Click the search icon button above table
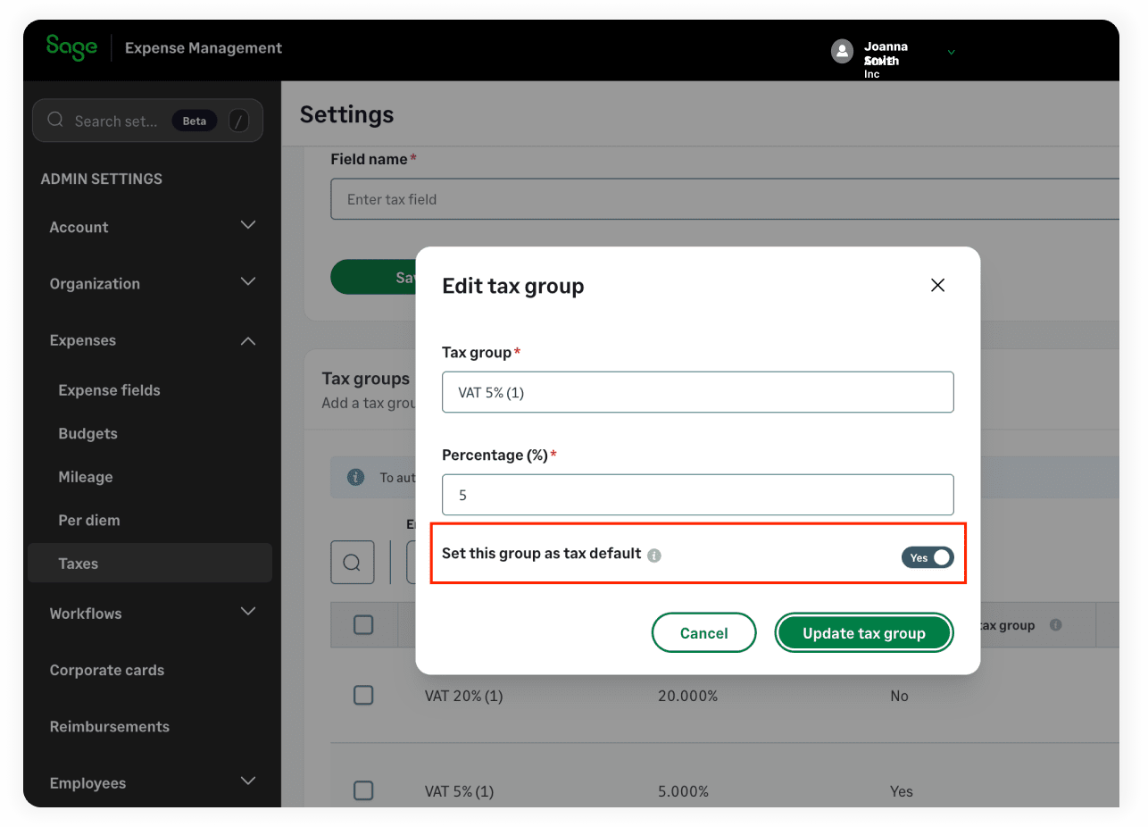The height and width of the screenshot is (827, 1148). tap(352, 563)
